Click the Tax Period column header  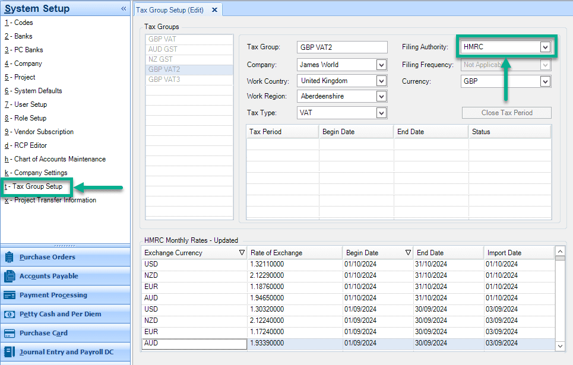(283, 132)
